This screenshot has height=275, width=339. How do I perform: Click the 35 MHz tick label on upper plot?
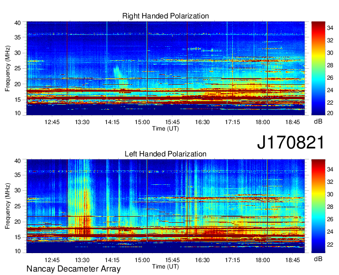[17, 37]
